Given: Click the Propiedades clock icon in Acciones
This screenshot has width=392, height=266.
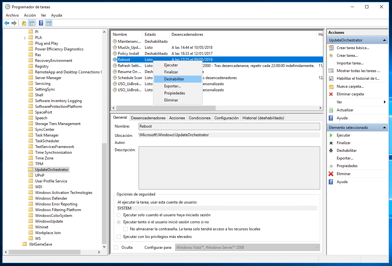Looking at the screenshot, I should click(x=331, y=166).
